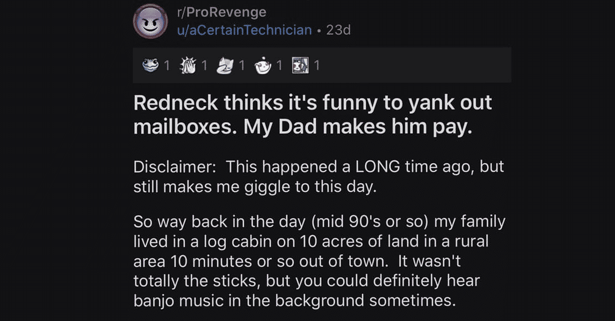
Task: Tap the Snoo hugging award icon
Action: [x=263, y=65]
